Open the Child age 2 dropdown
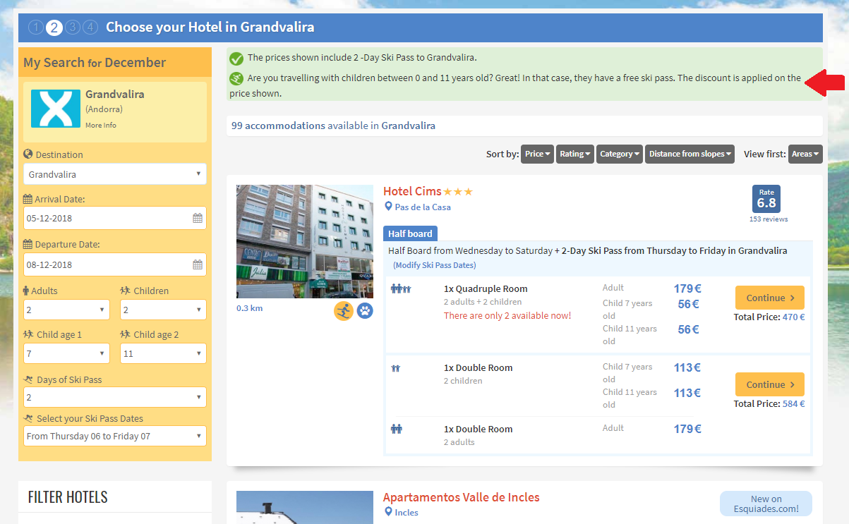 coord(163,353)
